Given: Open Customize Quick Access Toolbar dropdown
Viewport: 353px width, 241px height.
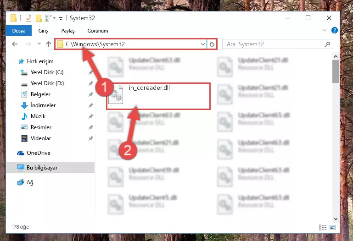Looking at the screenshot, I should click(x=61, y=19).
